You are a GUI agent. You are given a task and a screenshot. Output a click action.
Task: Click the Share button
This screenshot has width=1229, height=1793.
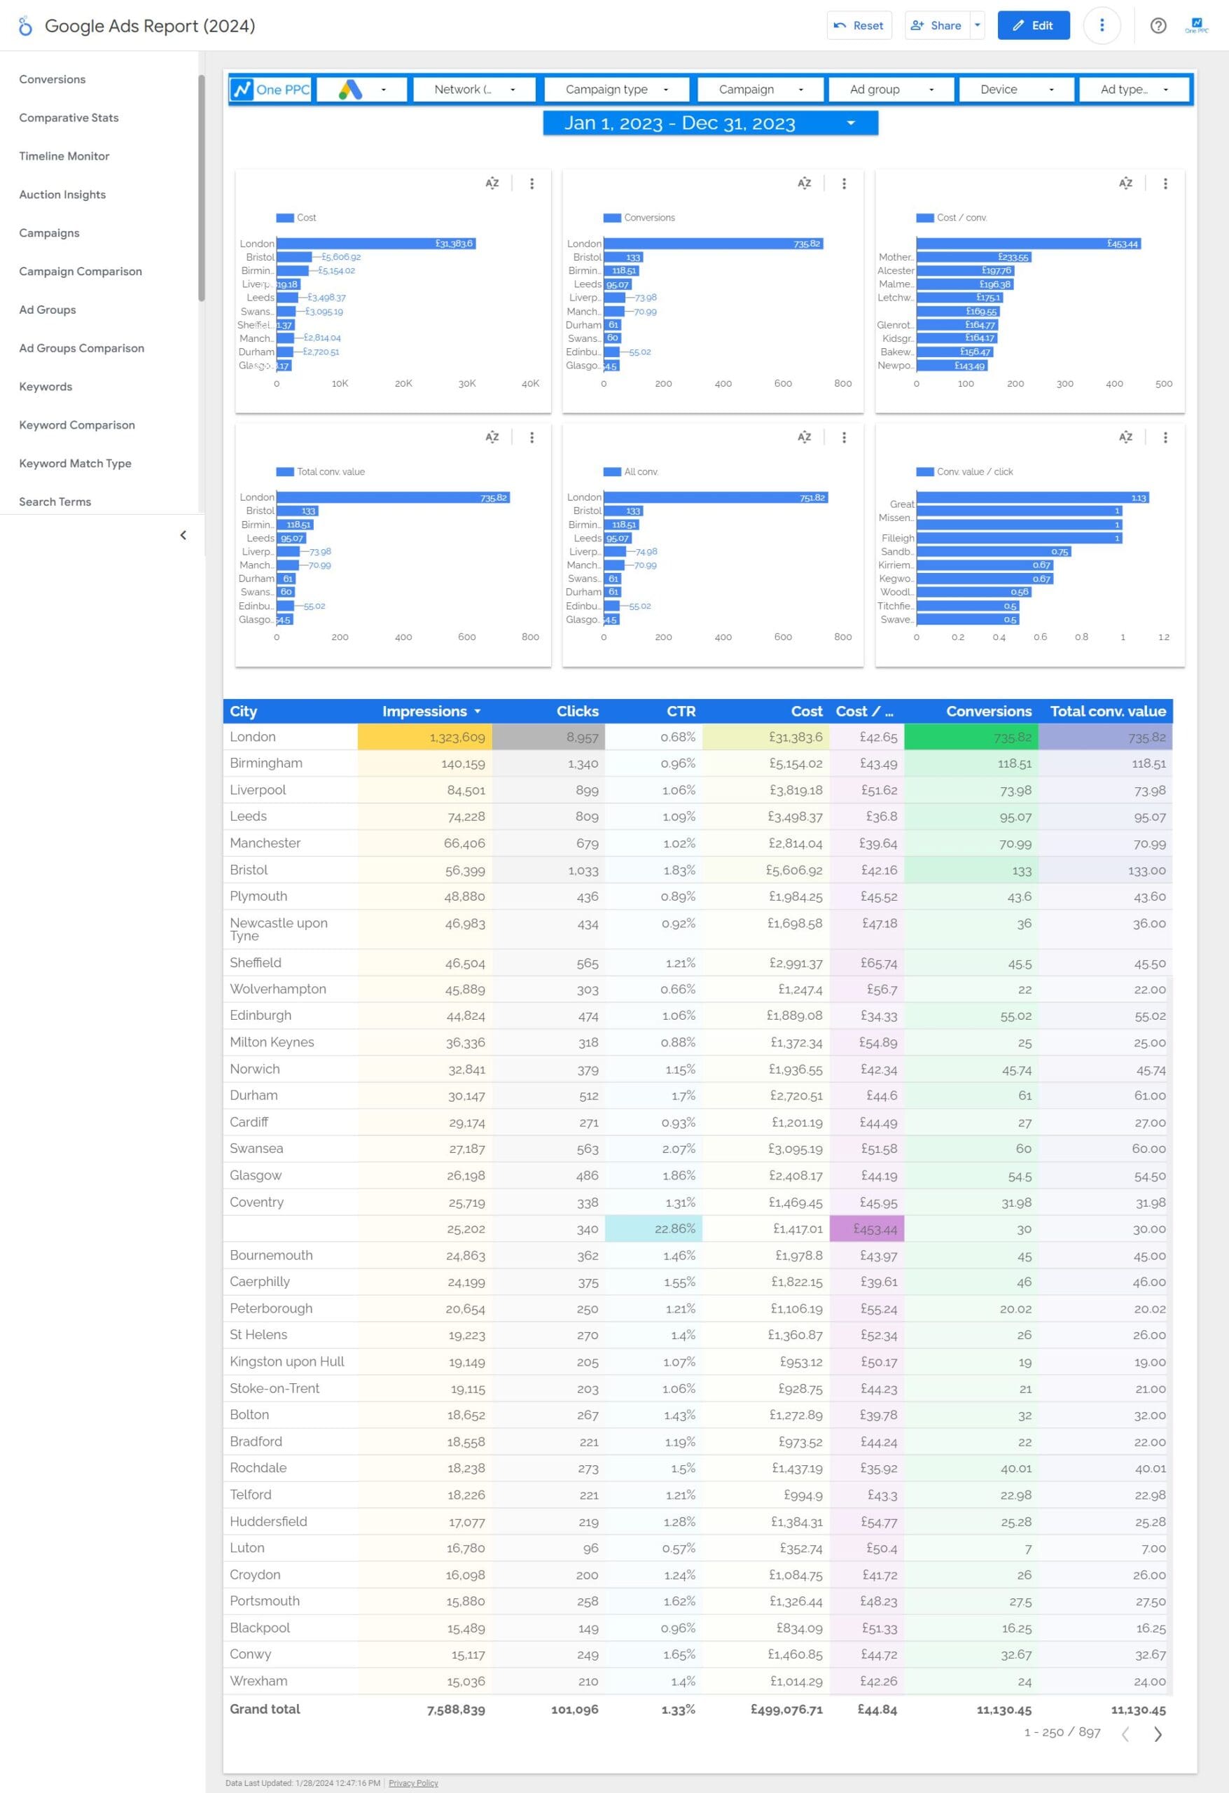(x=936, y=25)
